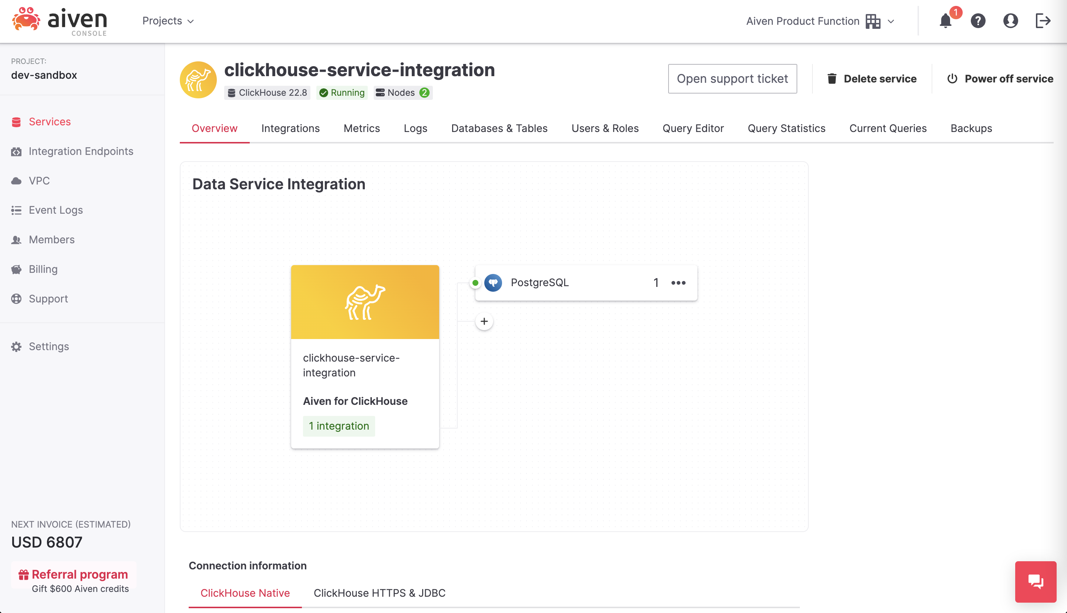Click the plus button to add integration
This screenshot has height=613, width=1067.
pyautogui.click(x=484, y=322)
